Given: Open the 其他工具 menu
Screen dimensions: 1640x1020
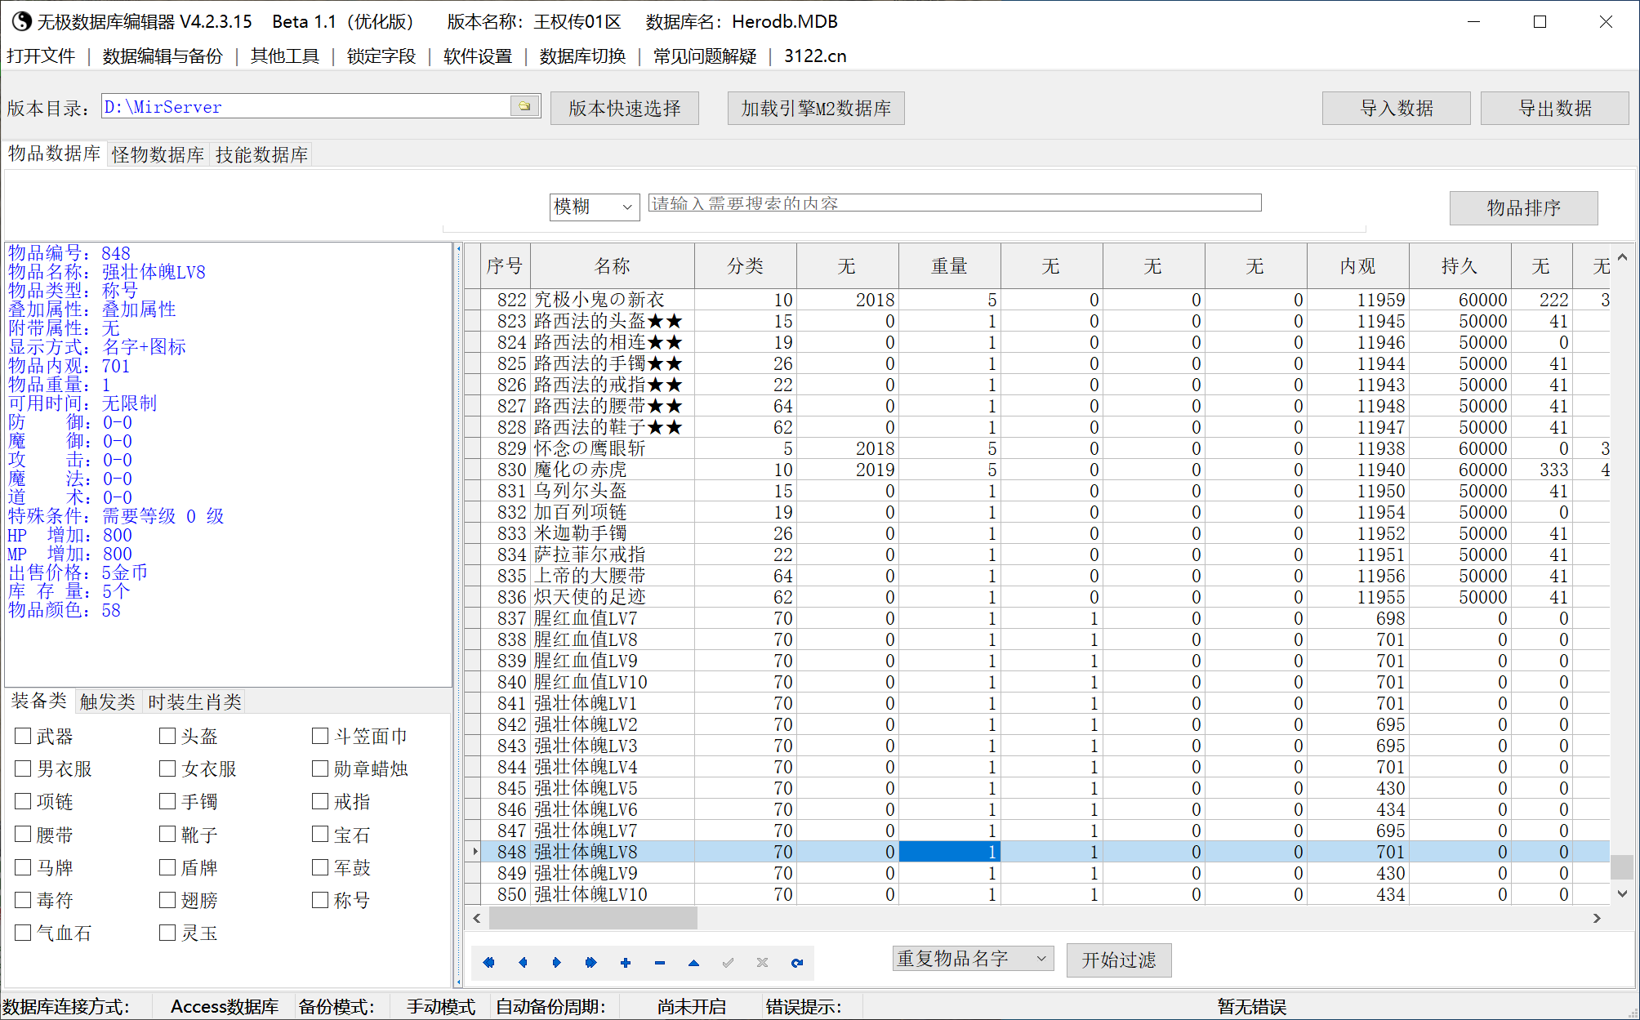Looking at the screenshot, I should tap(285, 56).
